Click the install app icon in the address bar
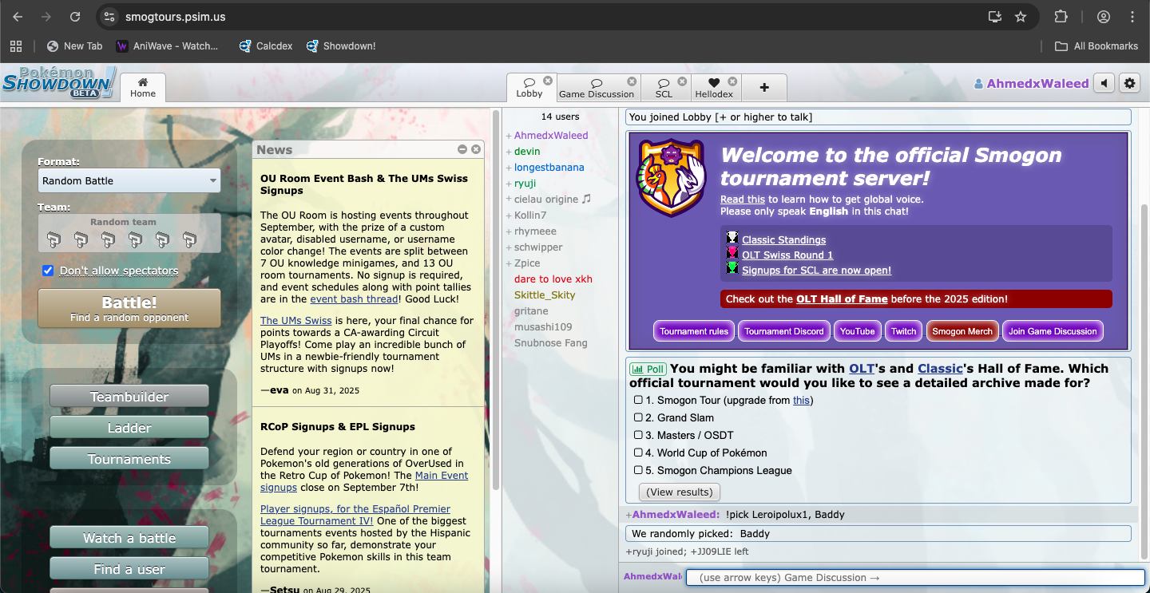1150x593 pixels. tap(994, 17)
